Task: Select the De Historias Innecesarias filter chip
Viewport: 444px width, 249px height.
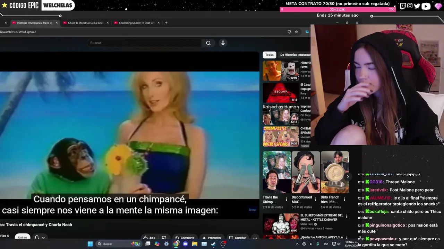Action: coord(295,55)
